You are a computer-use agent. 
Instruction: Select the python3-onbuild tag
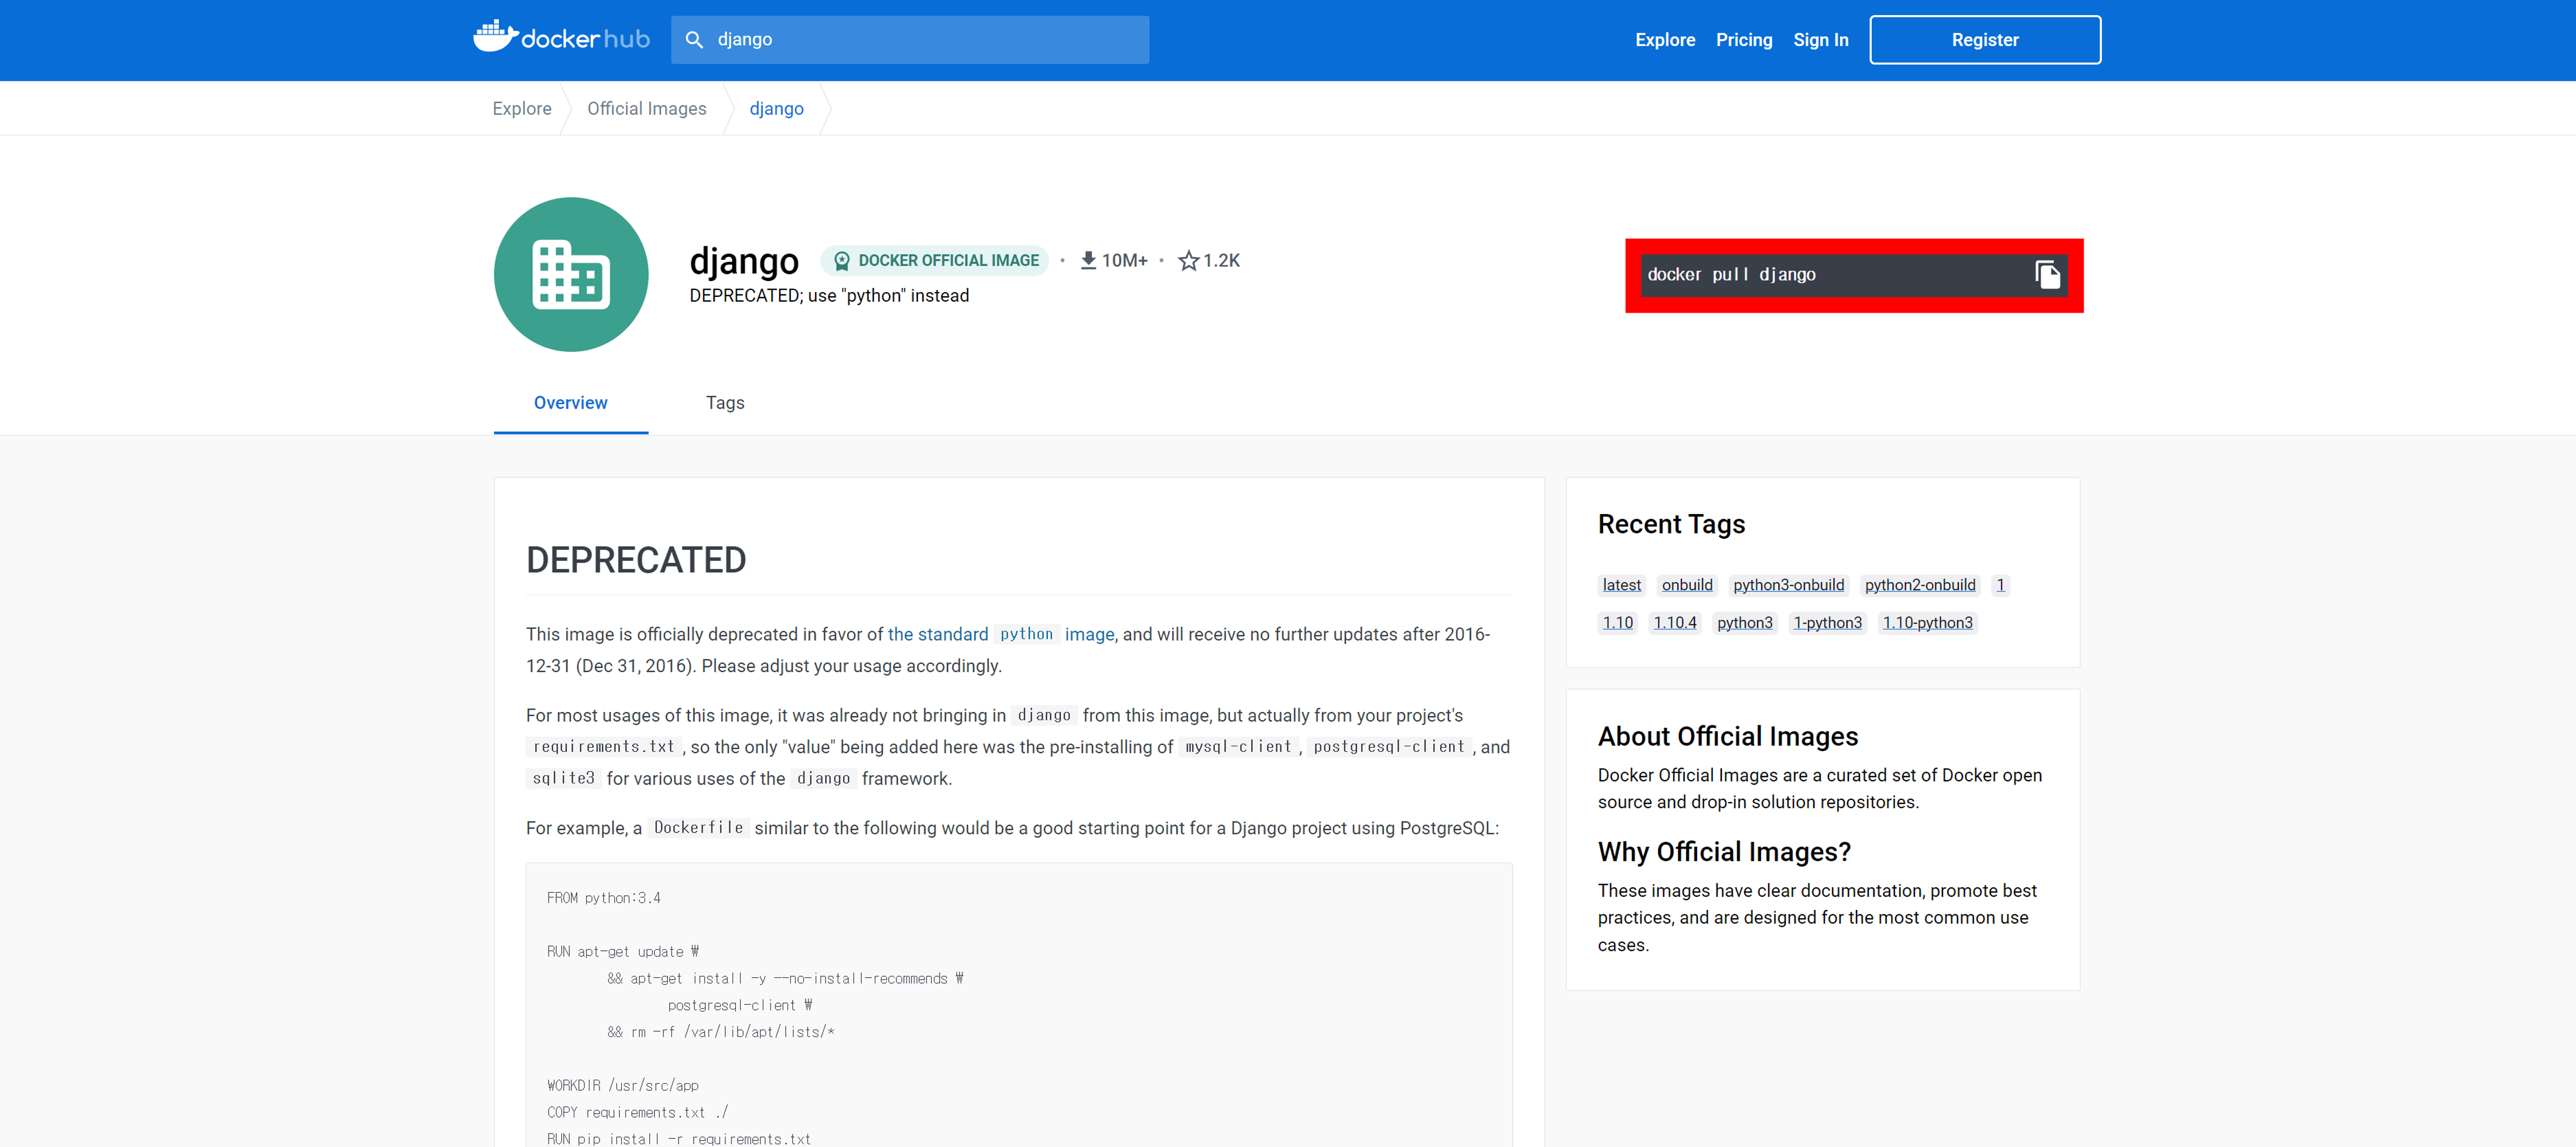coord(1788,585)
